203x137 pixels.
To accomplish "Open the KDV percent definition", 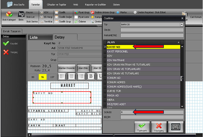I will (44, 12).
